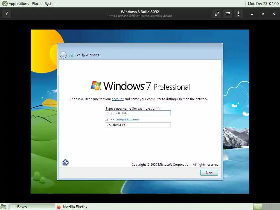The image size is (280, 210).
Task: Click the Set Up Windows title icon
Action: point(71,55)
